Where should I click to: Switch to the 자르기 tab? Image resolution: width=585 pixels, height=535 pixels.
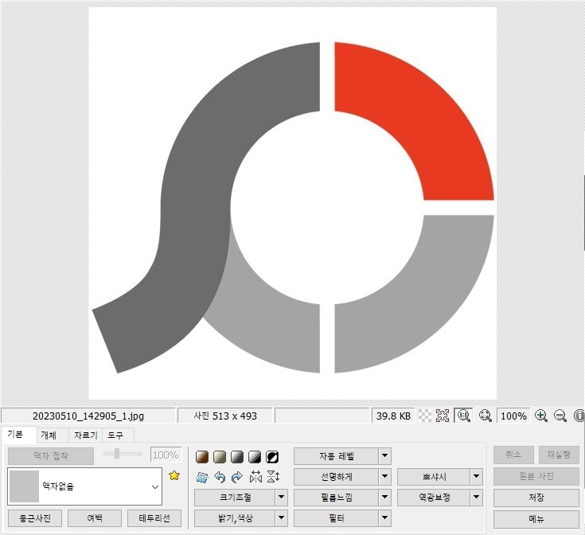(86, 435)
